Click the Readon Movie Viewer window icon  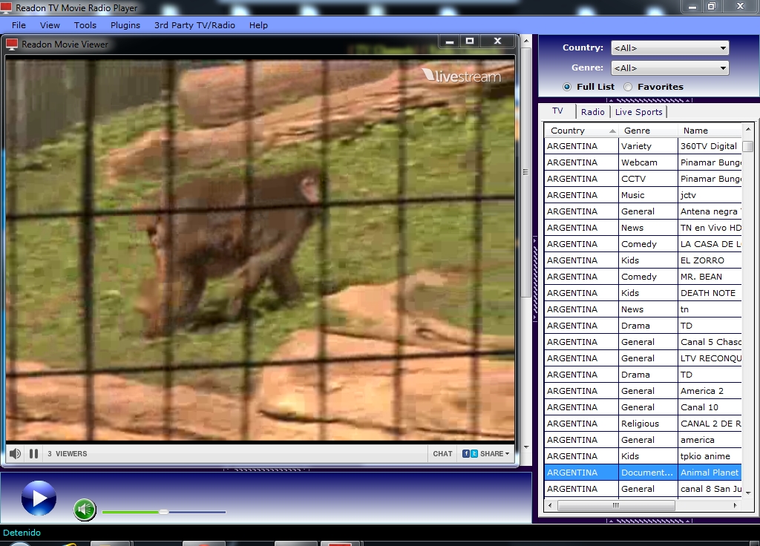12,45
